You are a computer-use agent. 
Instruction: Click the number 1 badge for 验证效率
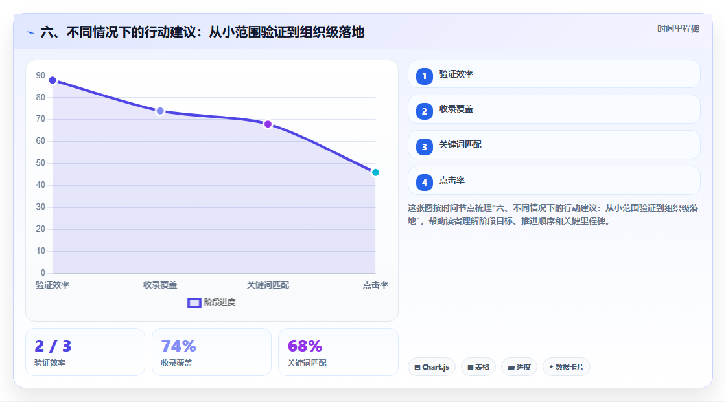click(424, 76)
